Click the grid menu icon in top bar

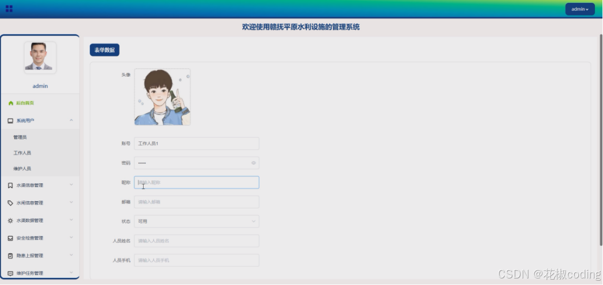point(9,9)
